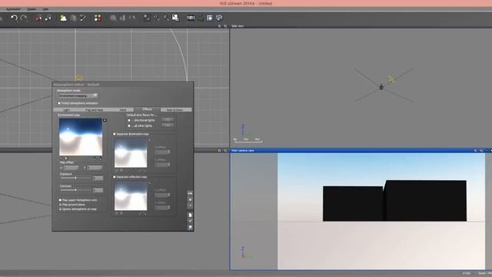The height and width of the screenshot is (277, 492).
Task: Click the red sphere icon in top toolbar
Action: click(x=38, y=18)
